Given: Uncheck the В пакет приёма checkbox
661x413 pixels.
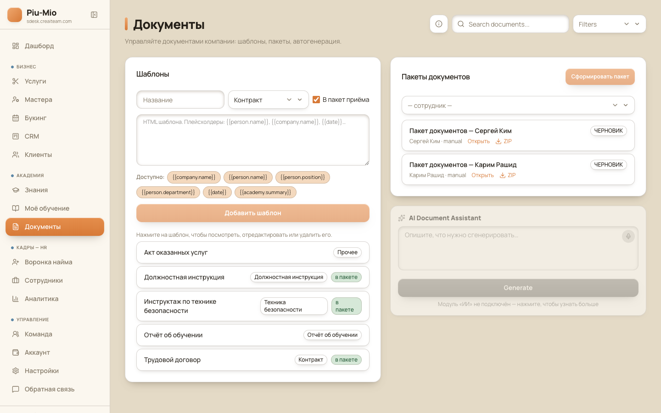Looking at the screenshot, I should (316, 100).
